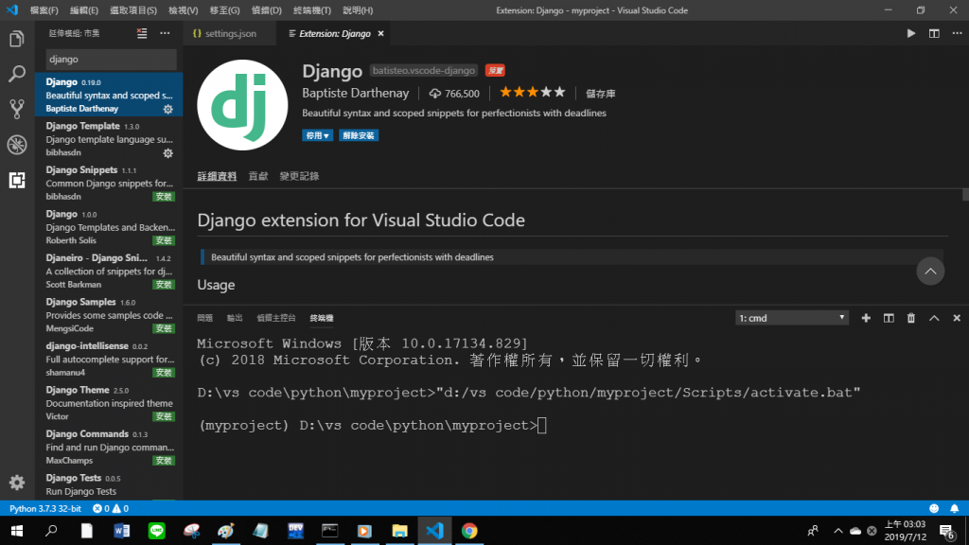Click the manage gear for Django Template
The width and height of the screenshot is (969, 545).
point(168,153)
